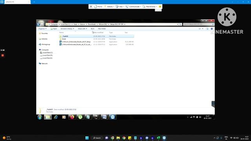Select Local Disk (C:) in address breadcrumb
251x141 pixels.
[x=65, y=24]
